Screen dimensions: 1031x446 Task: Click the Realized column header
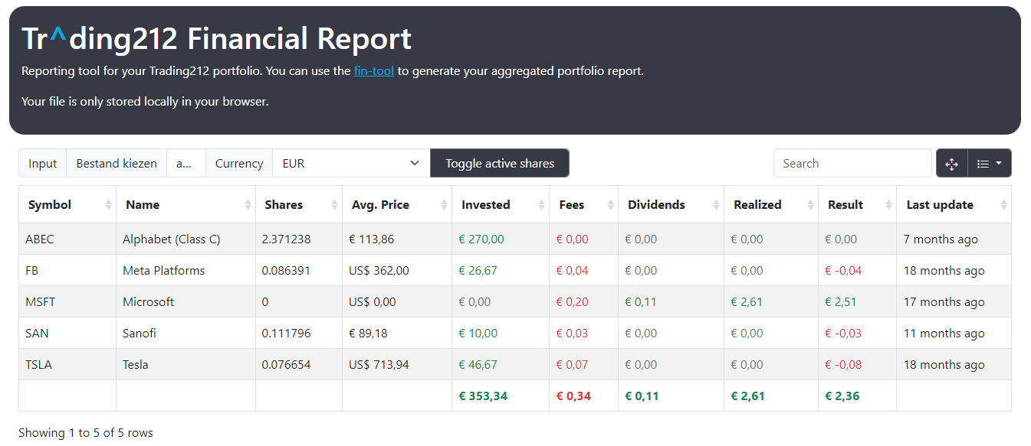771,205
